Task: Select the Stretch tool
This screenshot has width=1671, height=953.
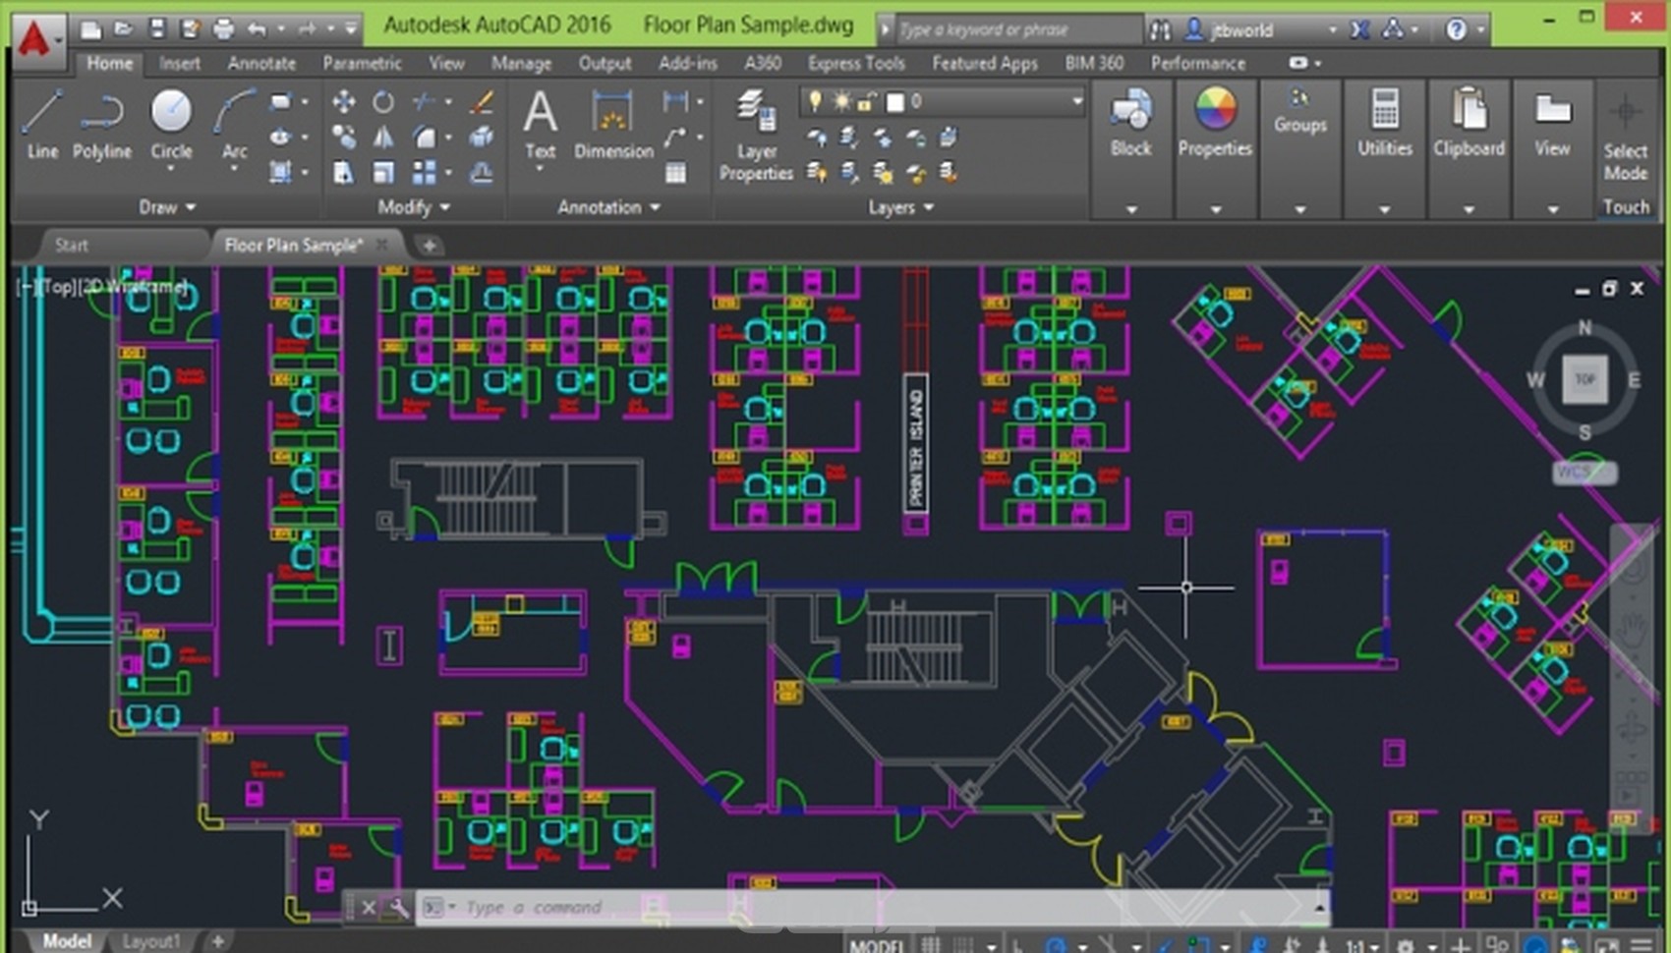Action: point(344,173)
